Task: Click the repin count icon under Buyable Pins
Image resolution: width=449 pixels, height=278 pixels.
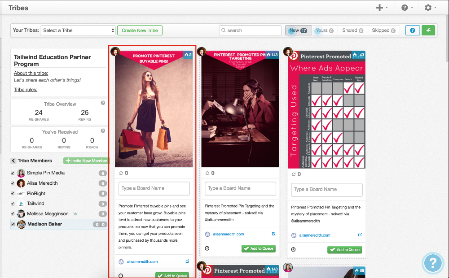Action: pyautogui.click(x=121, y=173)
